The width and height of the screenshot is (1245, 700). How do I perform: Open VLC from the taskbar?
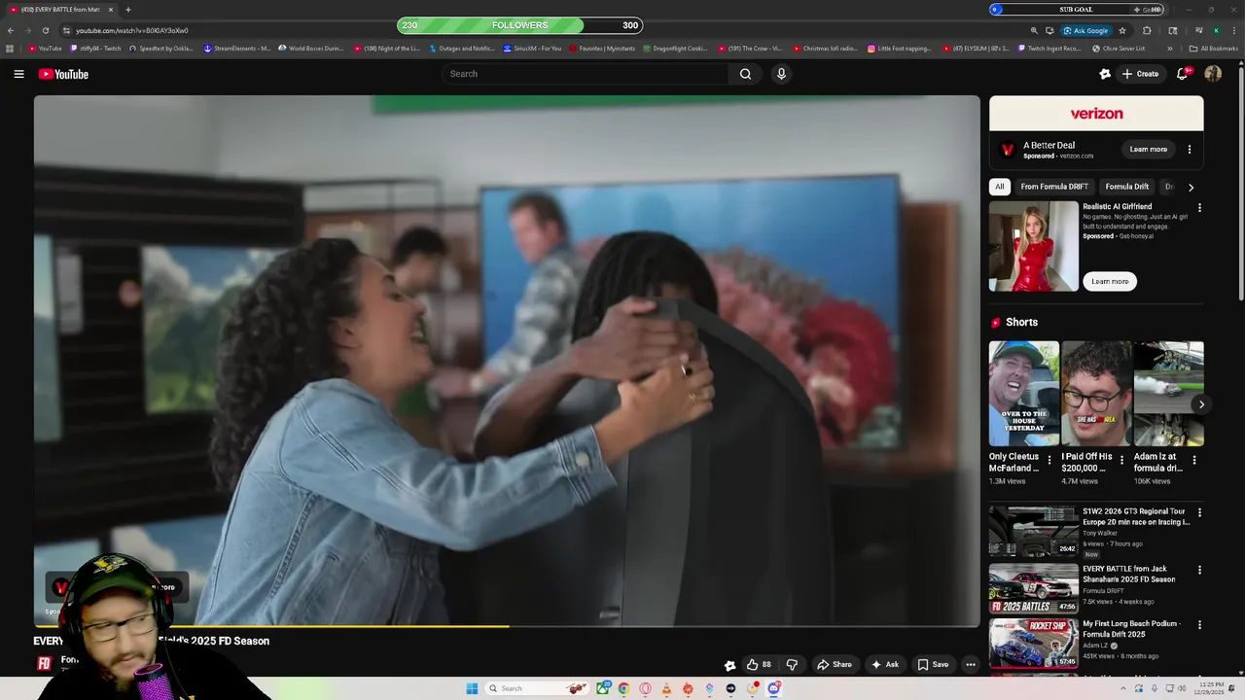tap(666, 688)
